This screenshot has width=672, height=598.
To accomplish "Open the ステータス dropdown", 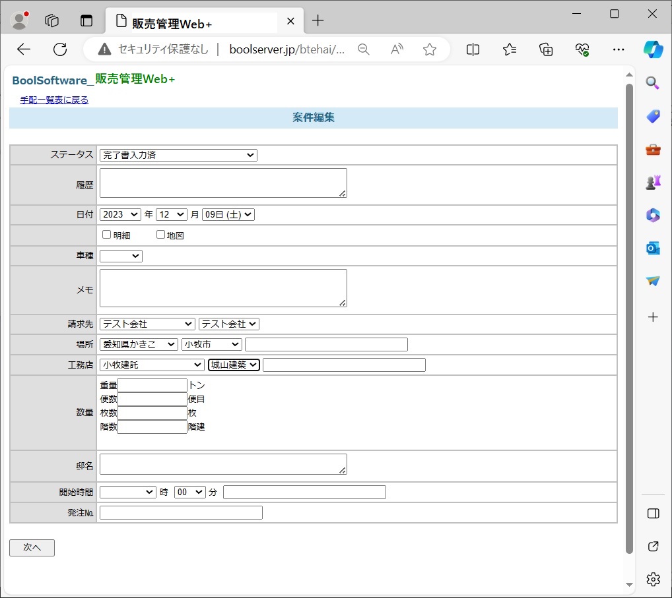I will 178,155.
